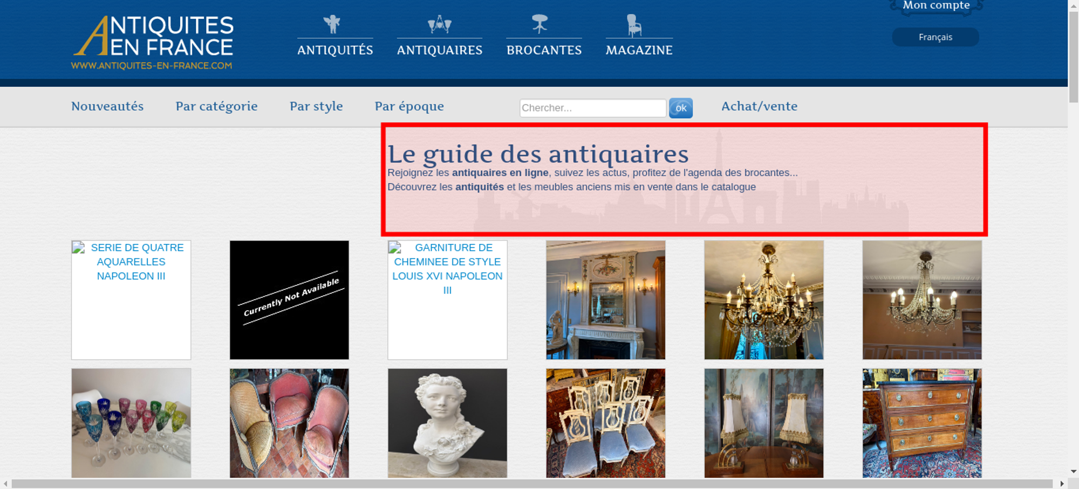Click the pedestal table icon above Brocantes
Viewport: 1079px width, 489px height.
(x=539, y=24)
